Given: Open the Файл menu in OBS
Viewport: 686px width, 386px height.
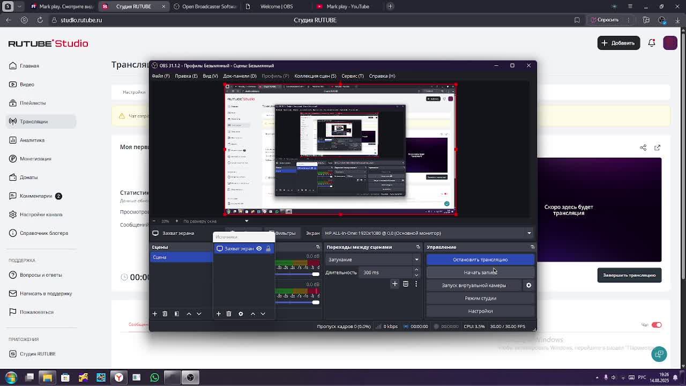Looking at the screenshot, I should [161, 76].
